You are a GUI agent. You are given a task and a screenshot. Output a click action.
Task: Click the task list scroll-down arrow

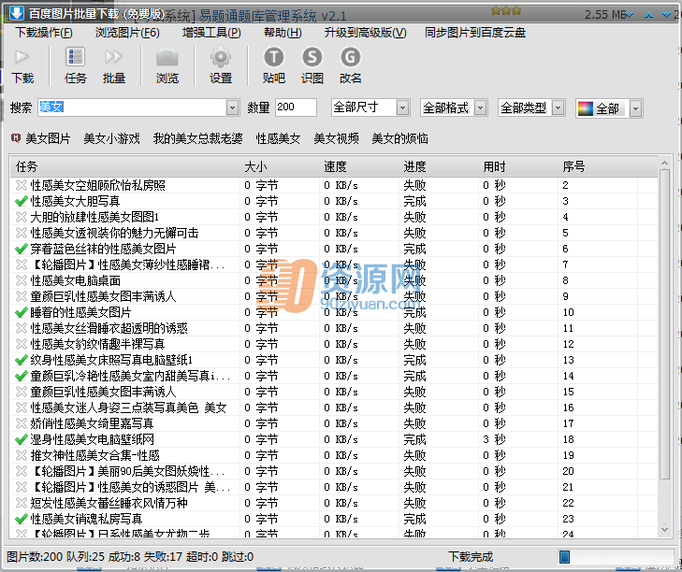(664, 529)
